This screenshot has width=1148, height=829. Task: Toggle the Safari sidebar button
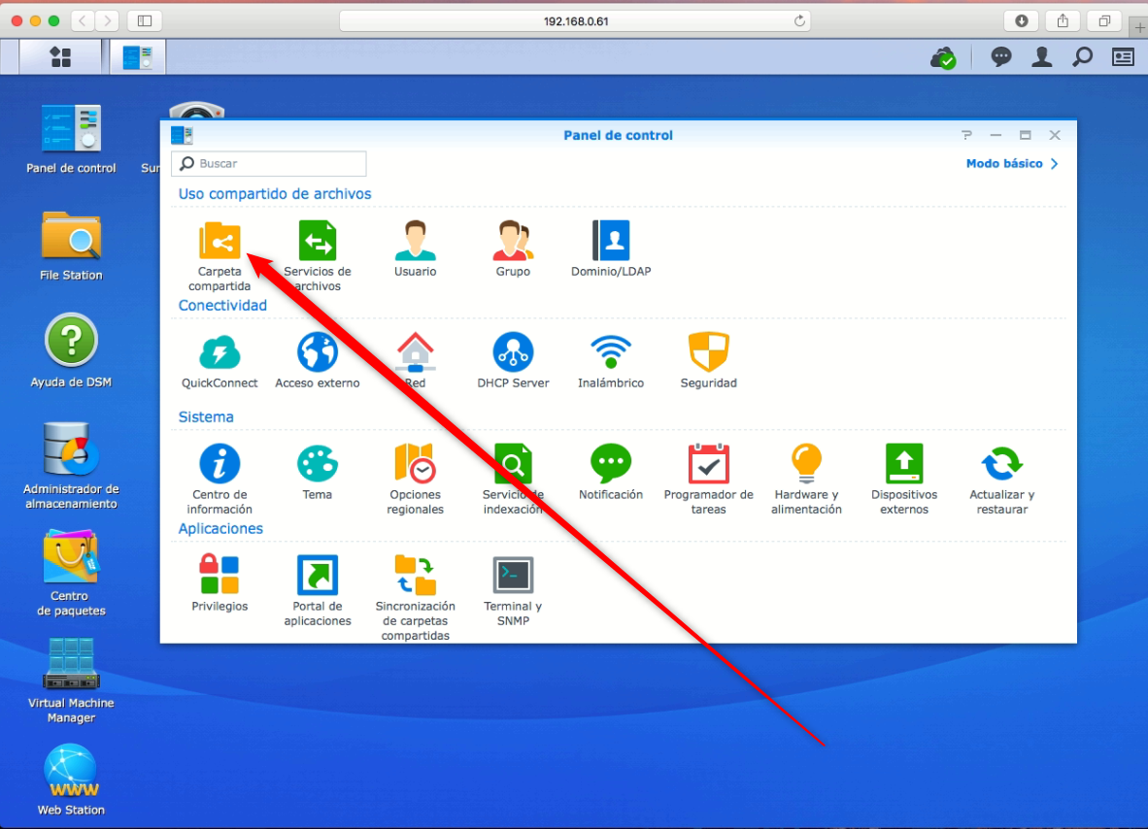[x=145, y=20]
